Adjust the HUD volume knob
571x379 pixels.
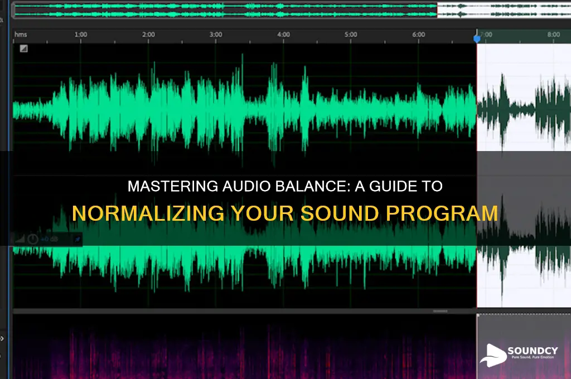[x=33, y=239]
